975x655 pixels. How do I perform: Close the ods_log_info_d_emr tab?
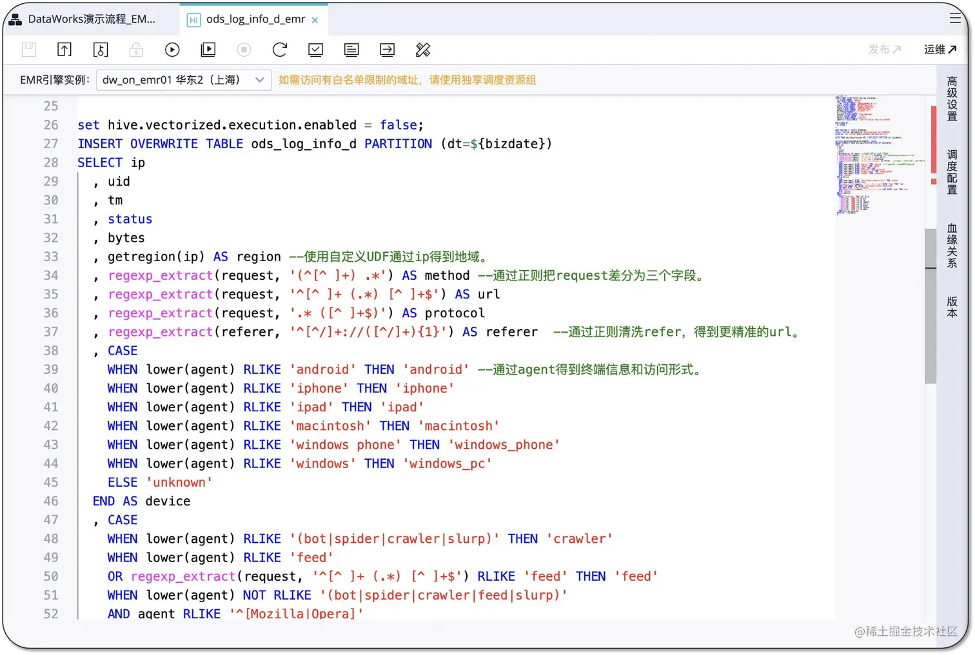coord(315,20)
